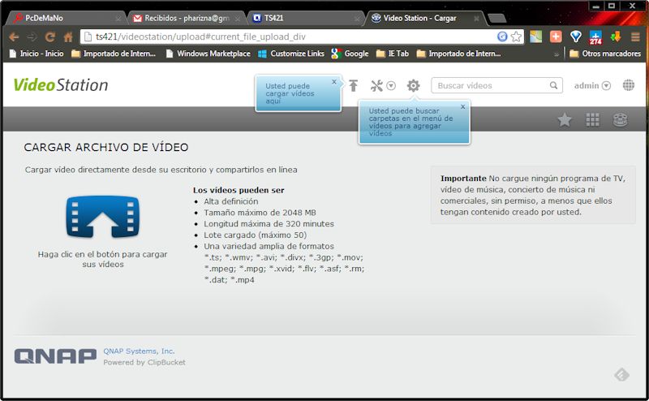Expand the tools dropdown arrow
Viewport: 649px width, 401px height.
click(x=391, y=86)
